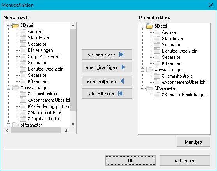Click the folder icon beside &Benutzer-Einstellungen

click(x=157, y=95)
